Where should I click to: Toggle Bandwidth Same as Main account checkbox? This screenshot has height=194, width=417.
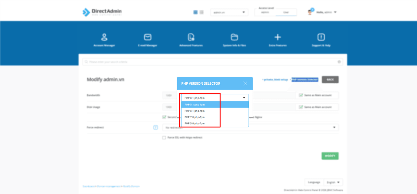coord(301,95)
